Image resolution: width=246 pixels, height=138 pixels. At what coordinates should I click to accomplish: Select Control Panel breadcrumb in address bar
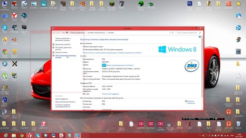tap(78, 33)
